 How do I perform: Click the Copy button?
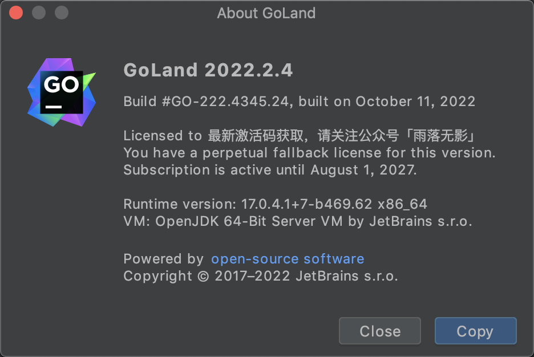point(476,331)
